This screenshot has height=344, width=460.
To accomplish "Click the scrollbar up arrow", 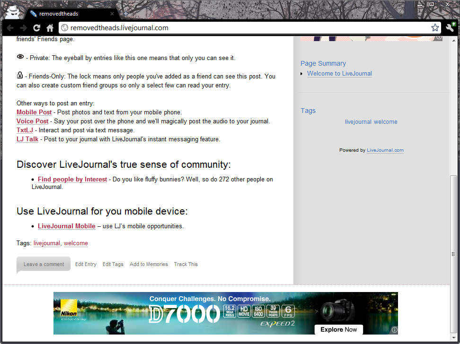I will click(454, 41).
